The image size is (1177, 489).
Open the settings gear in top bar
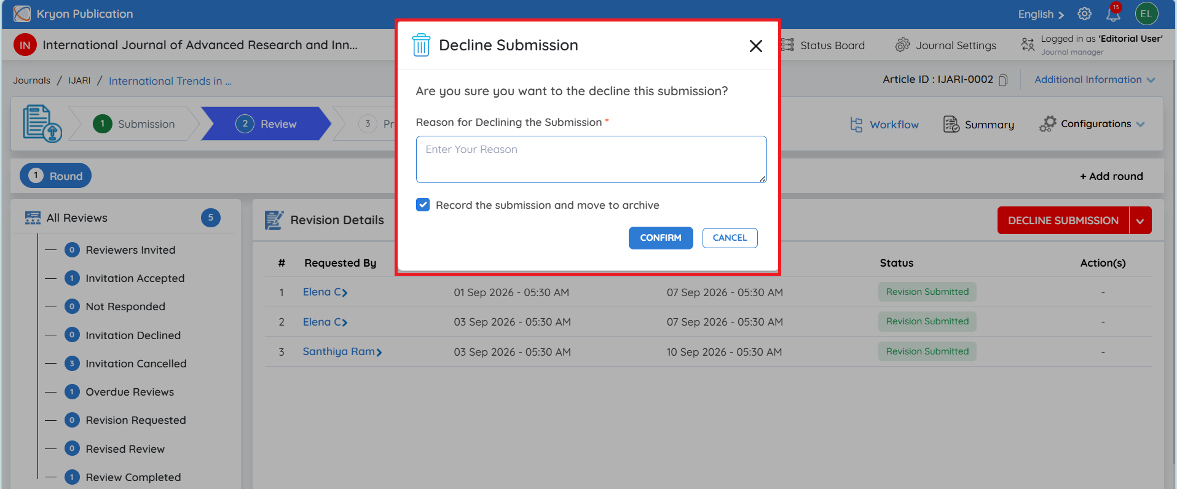click(1085, 14)
